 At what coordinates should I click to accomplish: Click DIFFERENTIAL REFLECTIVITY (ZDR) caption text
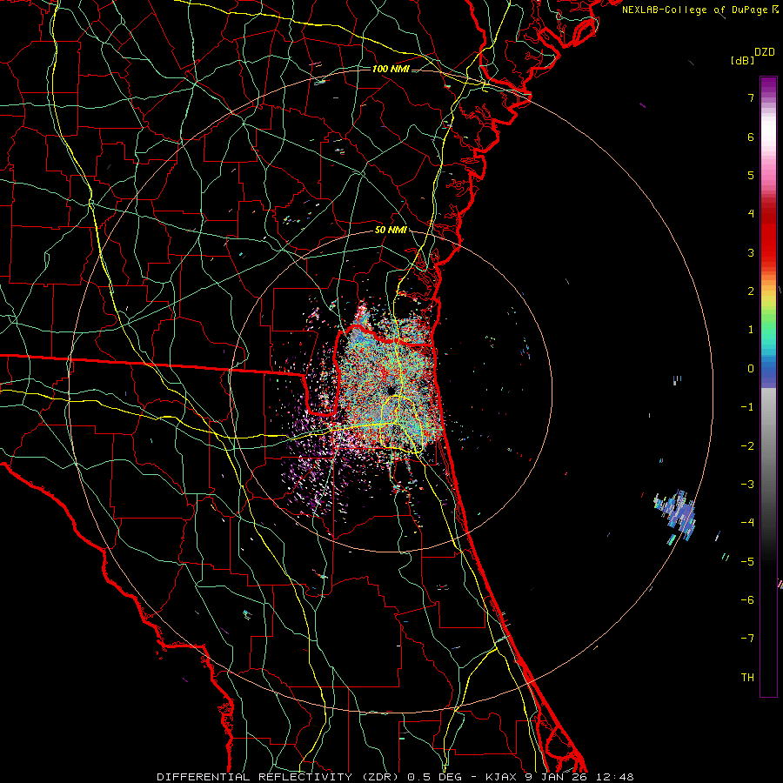[x=278, y=777]
